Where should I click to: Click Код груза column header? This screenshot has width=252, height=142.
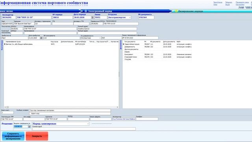pyautogui.click(x=54, y=41)
